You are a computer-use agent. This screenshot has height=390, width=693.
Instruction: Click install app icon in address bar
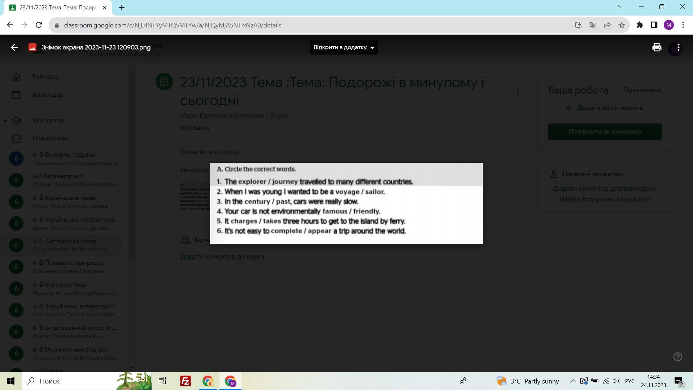point(578,25)
